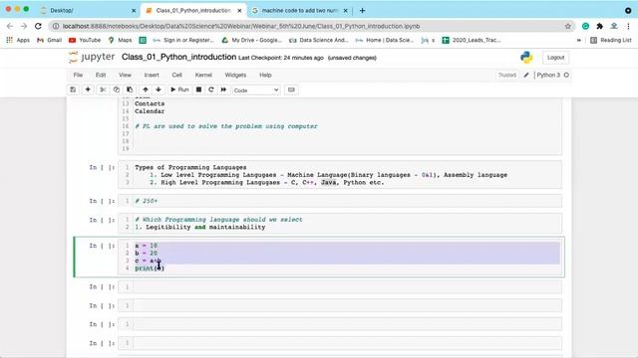Close the Class_01_Python_introduction browser tab
Screen dimensions: 638x358
click(x=239, y=11)
